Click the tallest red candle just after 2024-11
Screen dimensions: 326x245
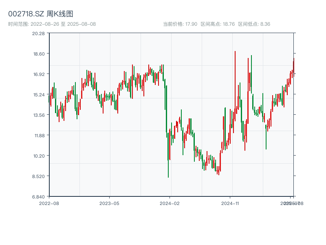pyautogui.click(x=235, y=86)
